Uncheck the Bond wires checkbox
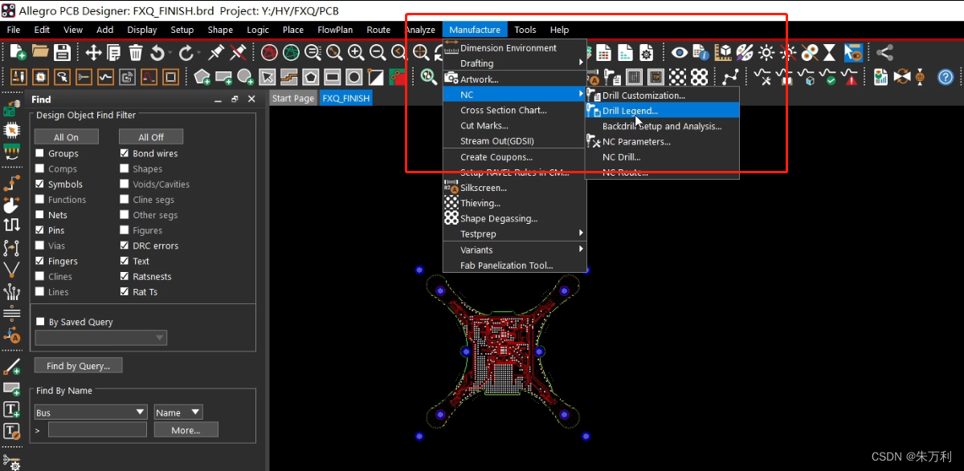 coord(125,153)
